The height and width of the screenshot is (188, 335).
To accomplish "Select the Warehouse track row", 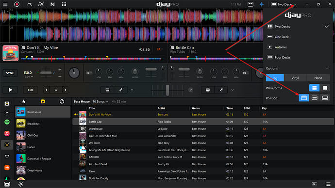I will pyautogui.click(x=203, y=129).
